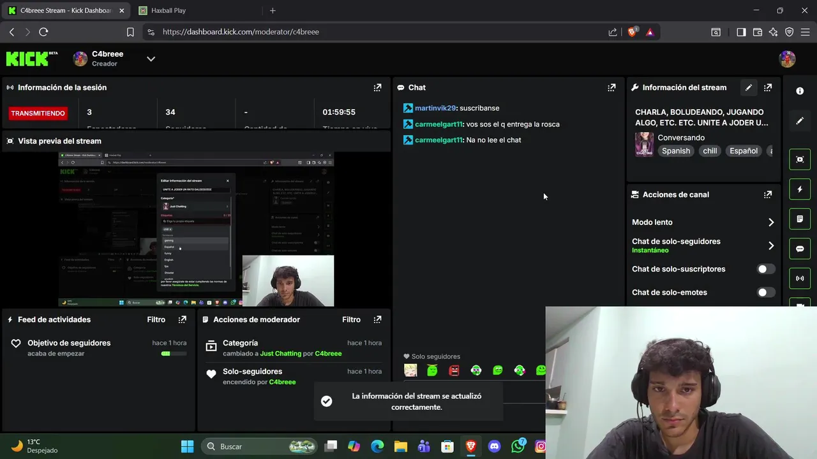The height and width of the screenshot is (459, 817).
Task: Click the browser address bar URL
Action: click(x=241, y=32)
